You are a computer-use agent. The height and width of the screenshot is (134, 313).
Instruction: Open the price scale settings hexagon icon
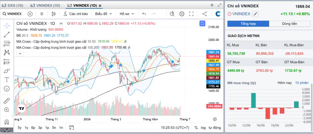pyautogui.click(x=215, y=119)
